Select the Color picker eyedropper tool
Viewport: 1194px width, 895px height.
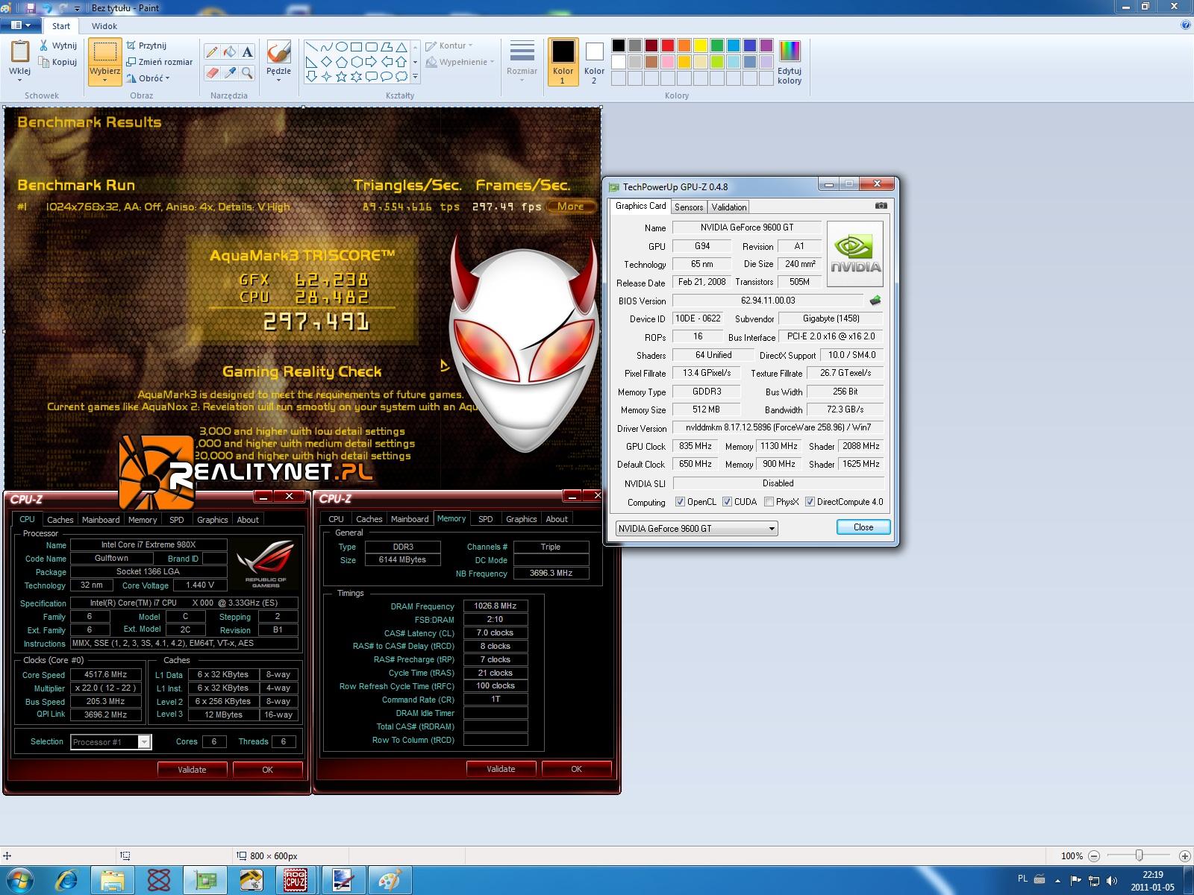point(230,73)
